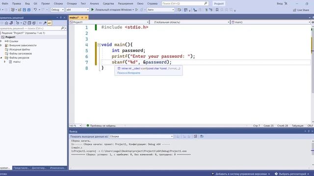Click the green Start debugging play icon

(93, 10)
